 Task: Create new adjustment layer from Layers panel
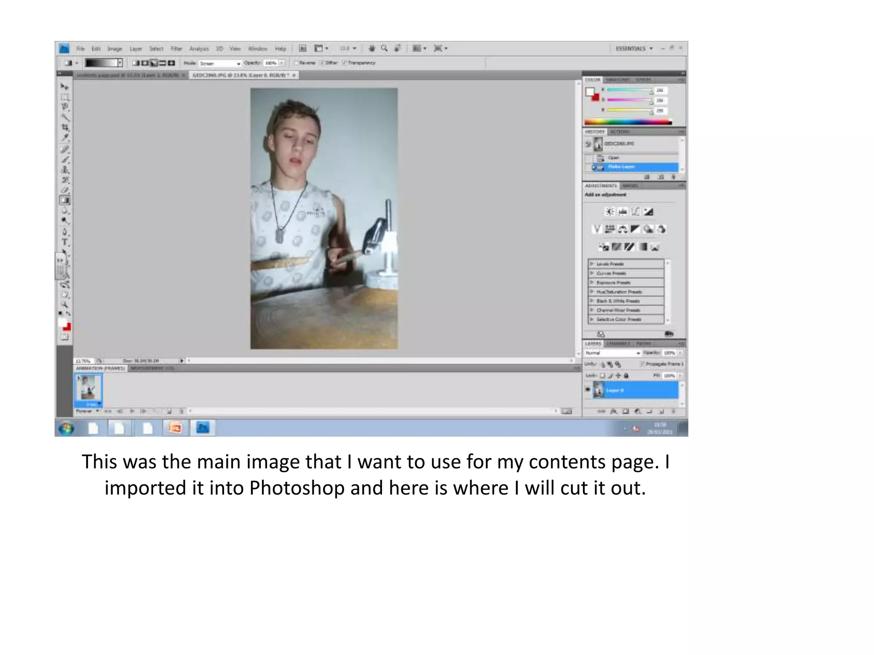(637, 412)
